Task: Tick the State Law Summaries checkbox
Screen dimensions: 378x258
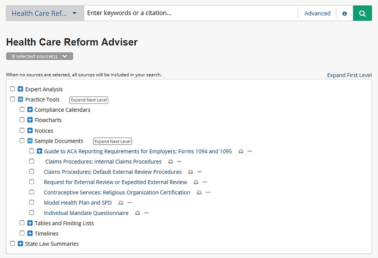Action: [13, 243]
